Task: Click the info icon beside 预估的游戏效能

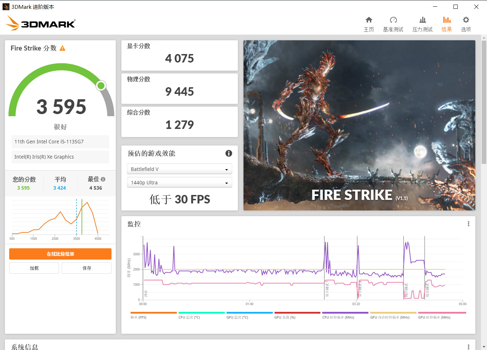Action: tap(229, 153)
